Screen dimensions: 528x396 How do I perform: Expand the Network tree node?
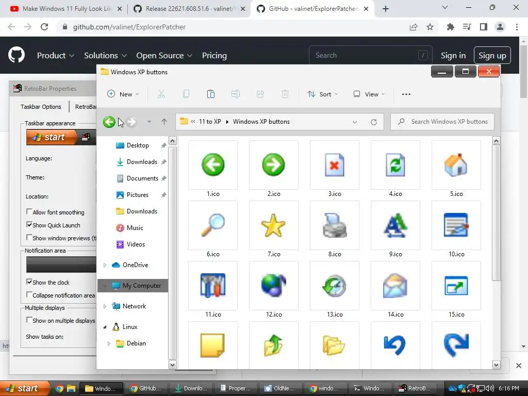[x=105, y=306]
